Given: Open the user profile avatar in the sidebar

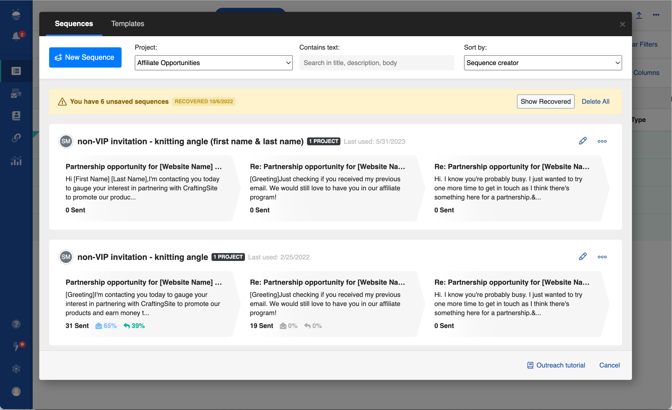Looking at the screenshot, I should click(16, 391).
